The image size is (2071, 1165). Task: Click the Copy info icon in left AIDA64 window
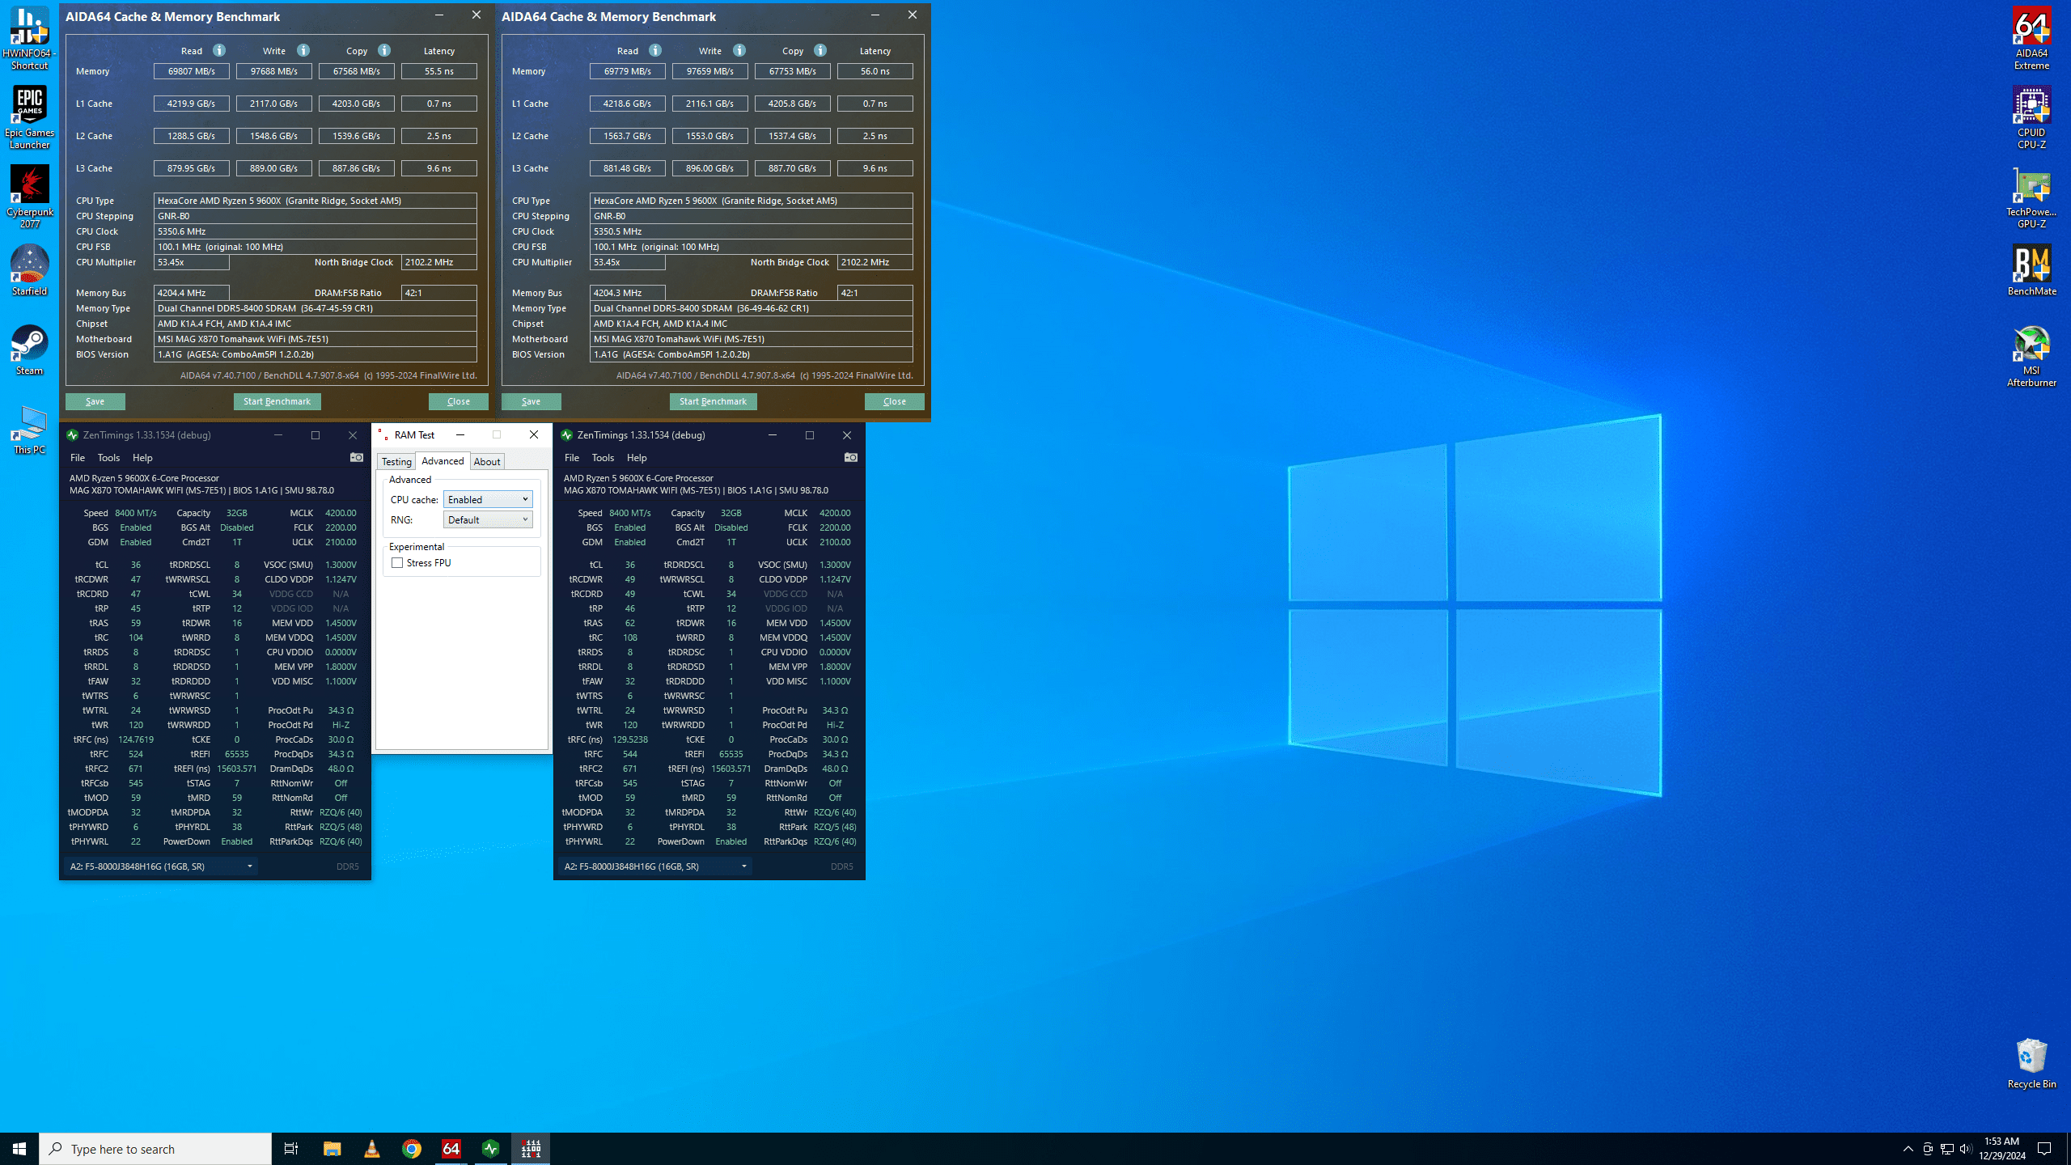(384, 50)
